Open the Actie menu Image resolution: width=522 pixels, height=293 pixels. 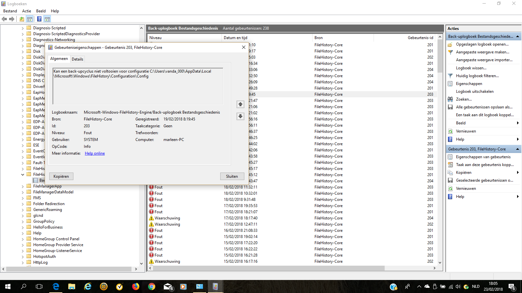click(26, 11)
